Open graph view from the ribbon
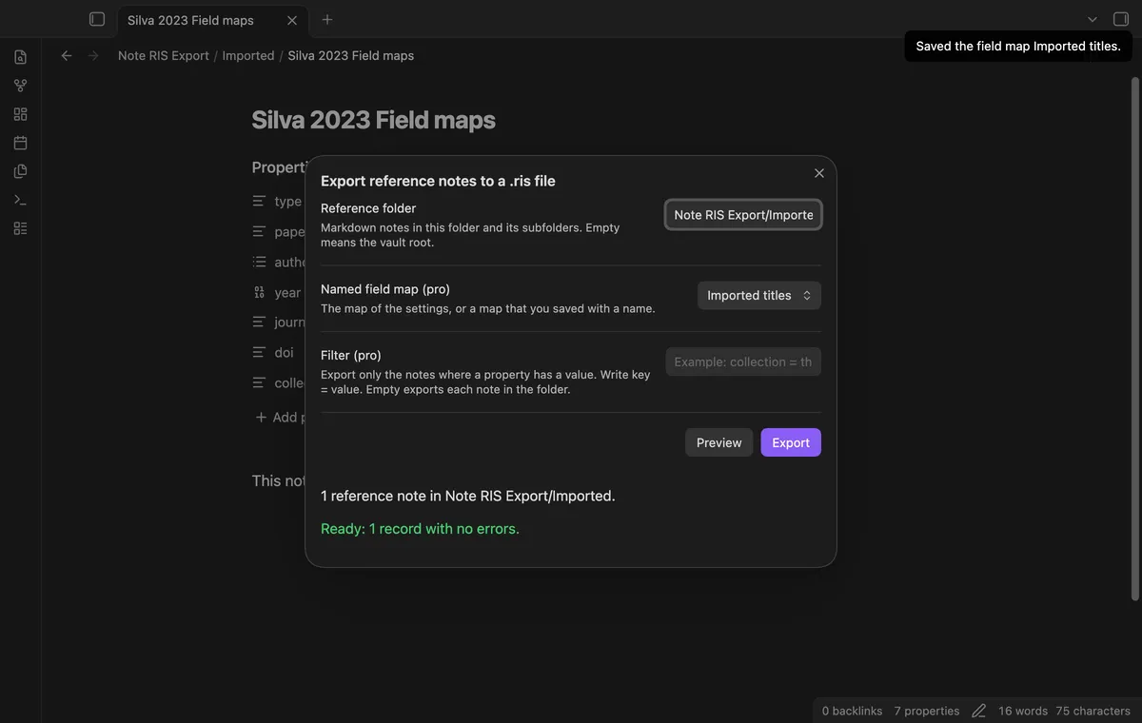This screenshot has height=723, width=1142. pyautogui.click(x=20, y=86)
